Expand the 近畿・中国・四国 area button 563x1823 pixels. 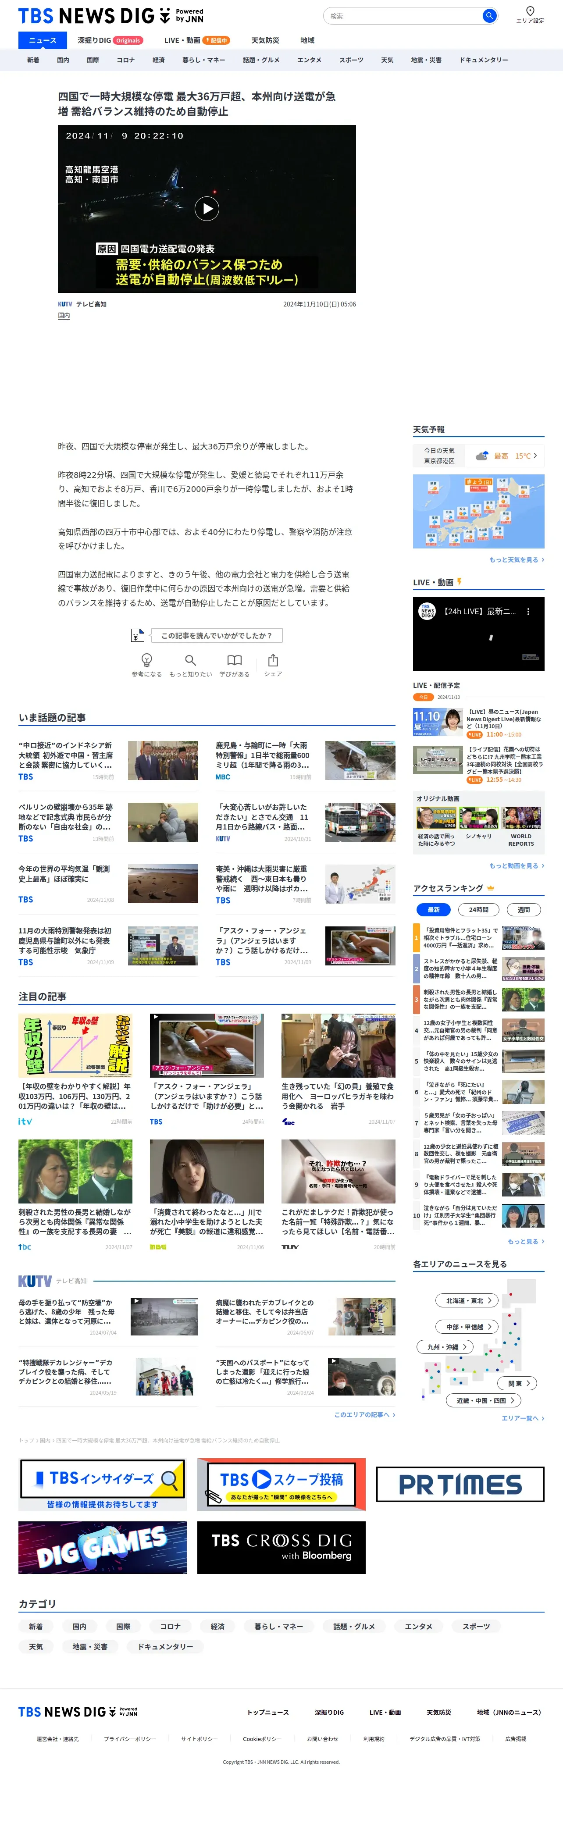[x=484, y=1400]
